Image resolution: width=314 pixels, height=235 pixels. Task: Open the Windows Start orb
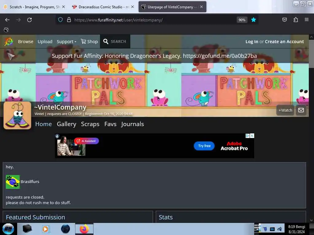[8, 229]
